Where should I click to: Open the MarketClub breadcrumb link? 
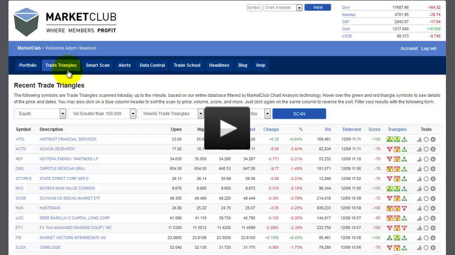29,48
